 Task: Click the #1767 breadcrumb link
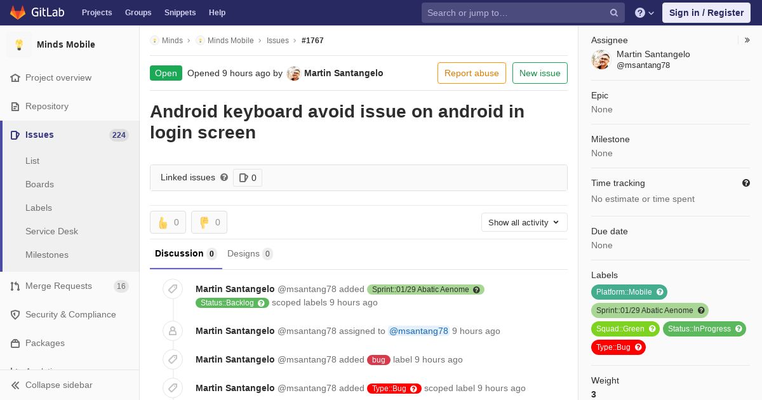[312, 41]
